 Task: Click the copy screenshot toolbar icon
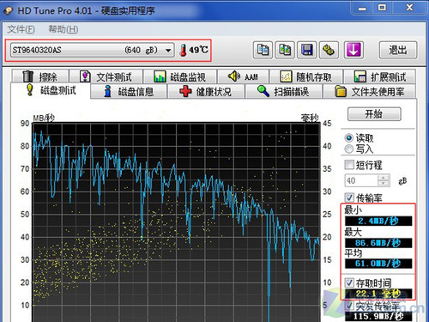(285, 50)
